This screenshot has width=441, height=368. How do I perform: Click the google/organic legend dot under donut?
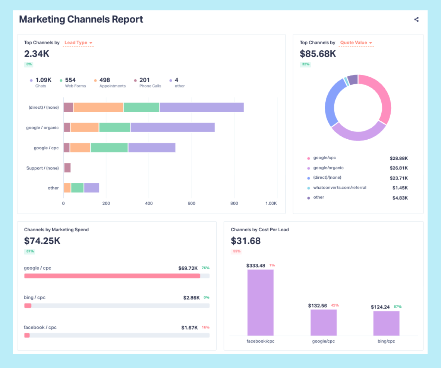point(308,168)
